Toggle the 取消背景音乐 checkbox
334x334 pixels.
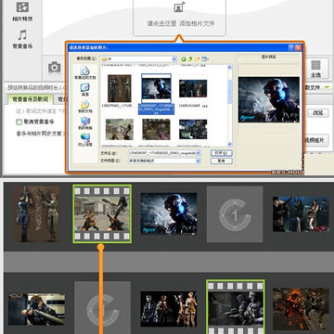(19, 122)
